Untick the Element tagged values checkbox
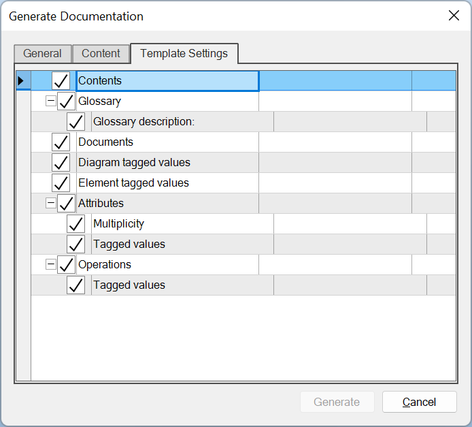 pos(61,183)
